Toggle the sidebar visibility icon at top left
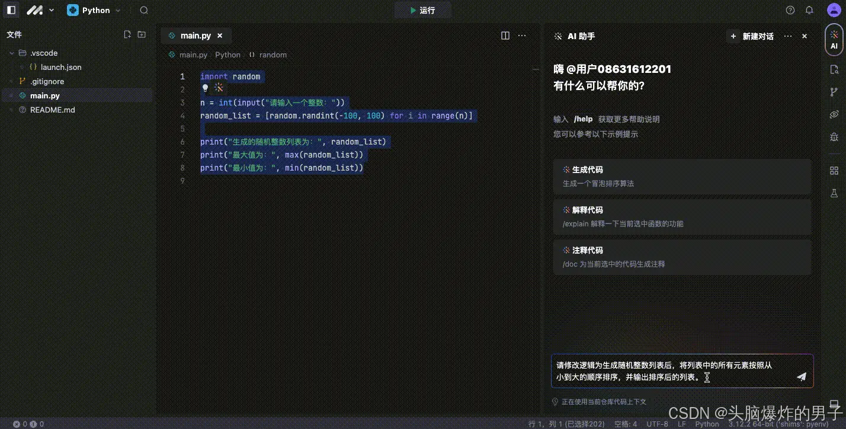This screenshot has width=846, height=429. point(11,9)
